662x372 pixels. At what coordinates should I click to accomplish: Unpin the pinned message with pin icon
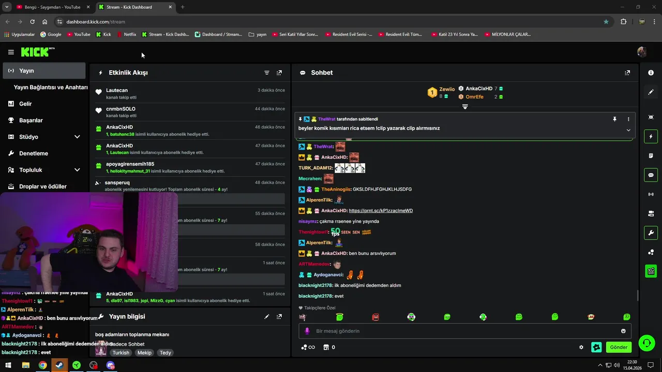pos(614,119)
